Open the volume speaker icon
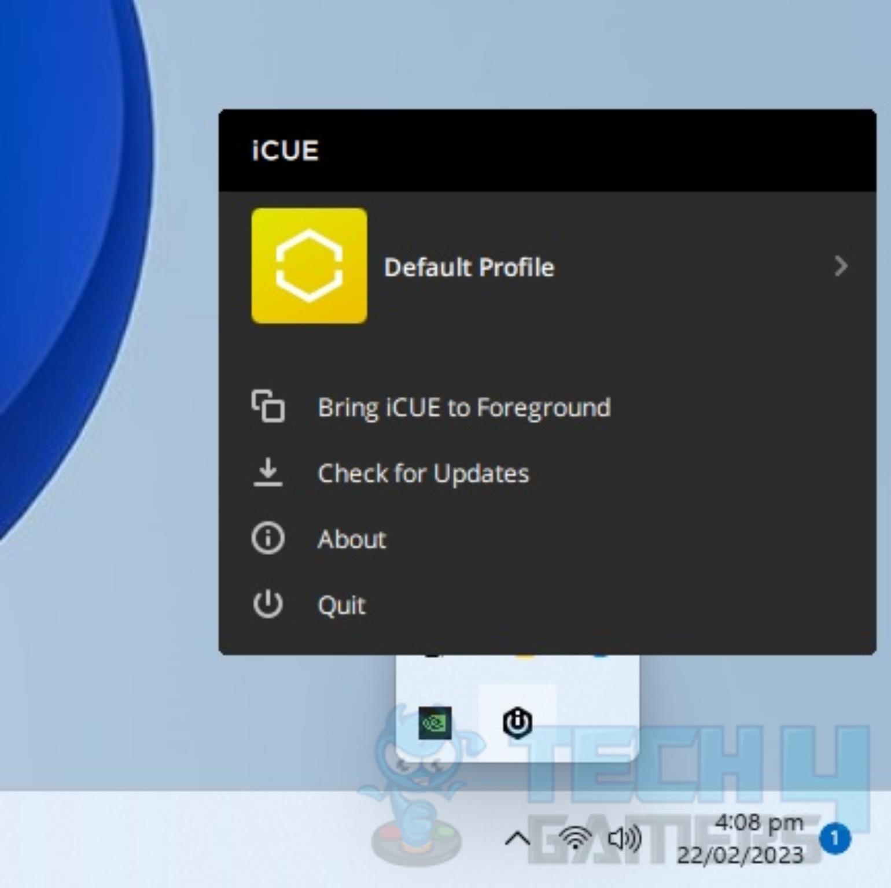Image resolution: width=891 pixels, height=888 pixels. point(625,838)
